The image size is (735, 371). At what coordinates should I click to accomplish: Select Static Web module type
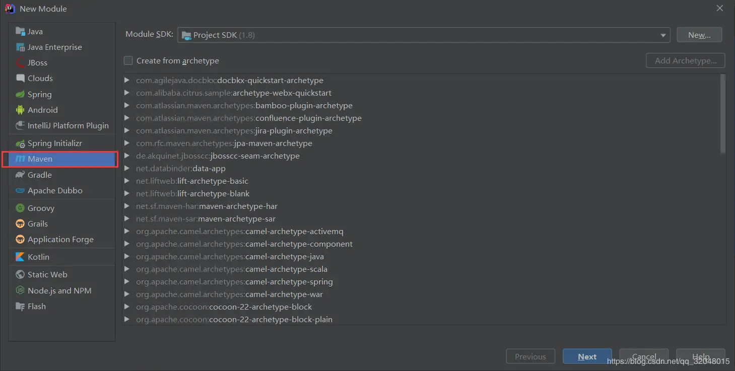click(x=62, y=274)
